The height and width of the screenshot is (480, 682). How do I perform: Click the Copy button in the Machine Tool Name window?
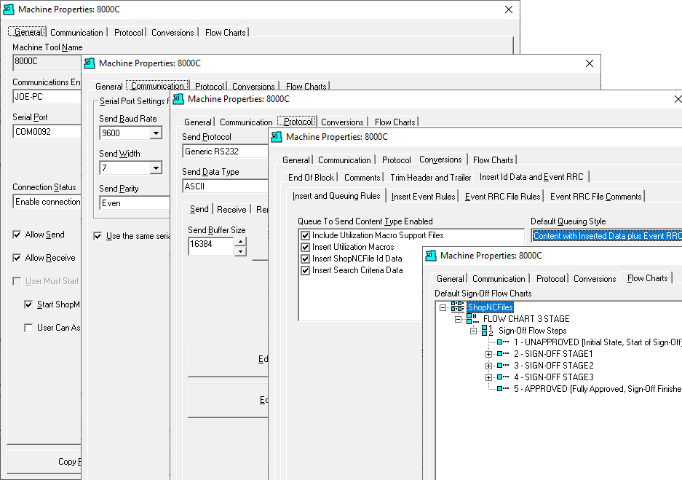[44, 462]
